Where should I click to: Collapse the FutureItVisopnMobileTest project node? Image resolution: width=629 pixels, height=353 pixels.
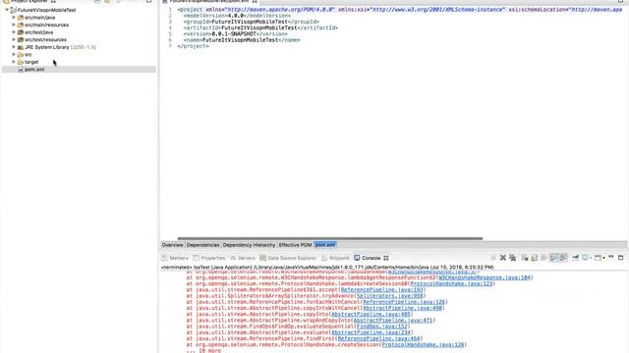[x=7, y=10]
